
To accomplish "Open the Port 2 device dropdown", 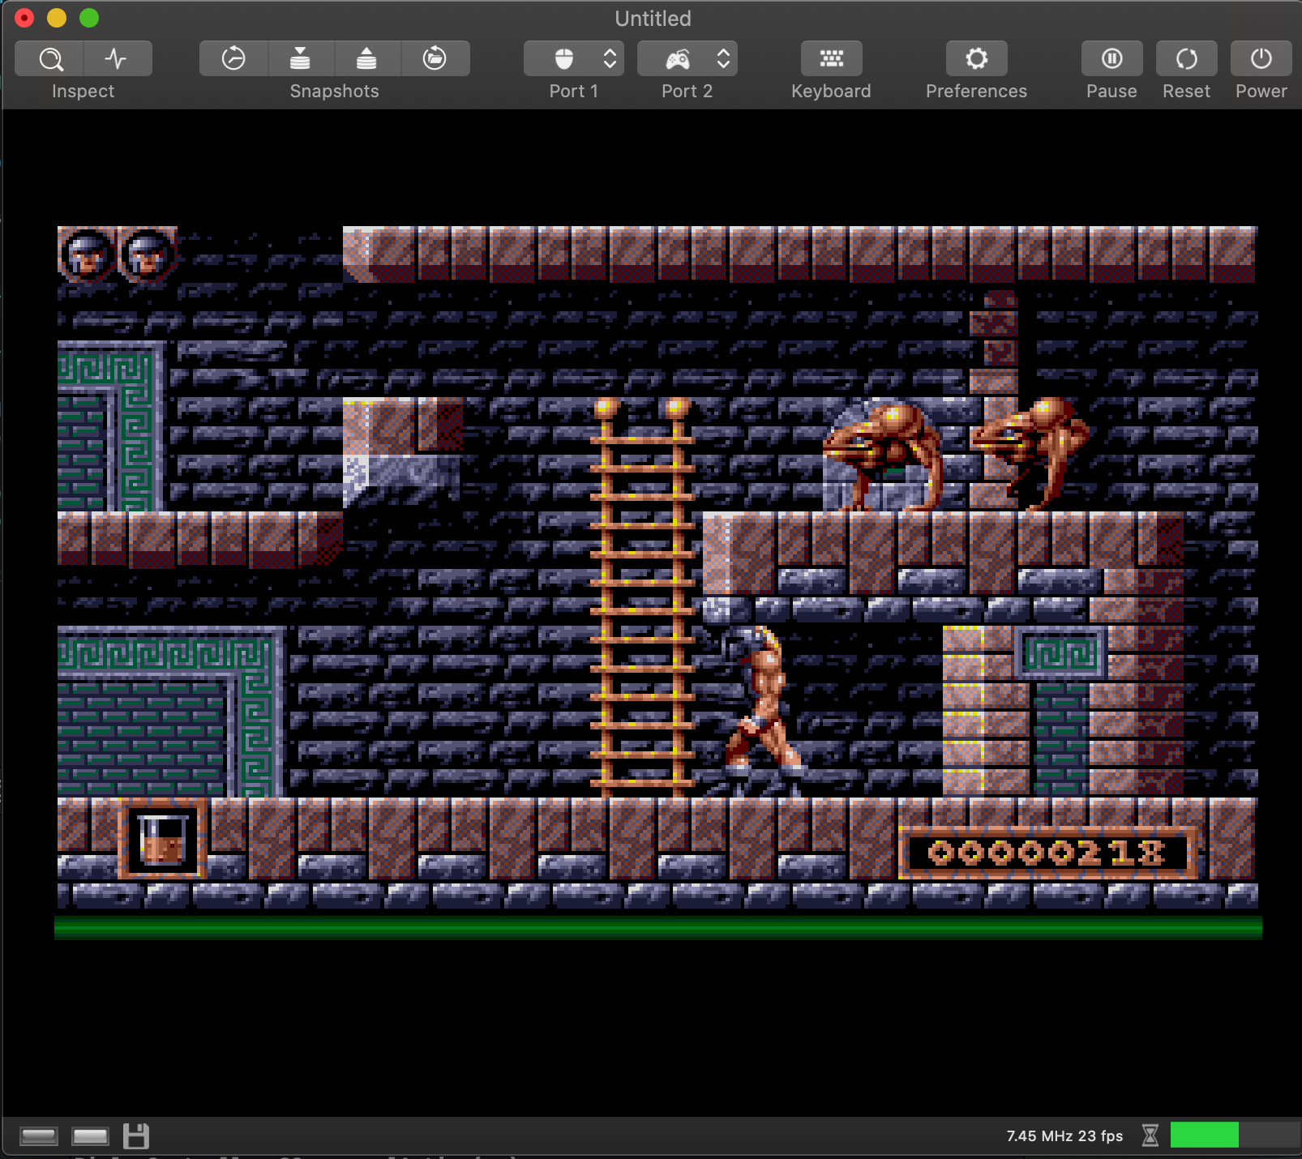I will [x=687, y=58].
